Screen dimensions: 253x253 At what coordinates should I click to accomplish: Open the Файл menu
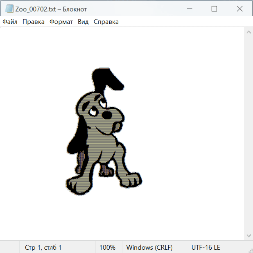(10, 22)
